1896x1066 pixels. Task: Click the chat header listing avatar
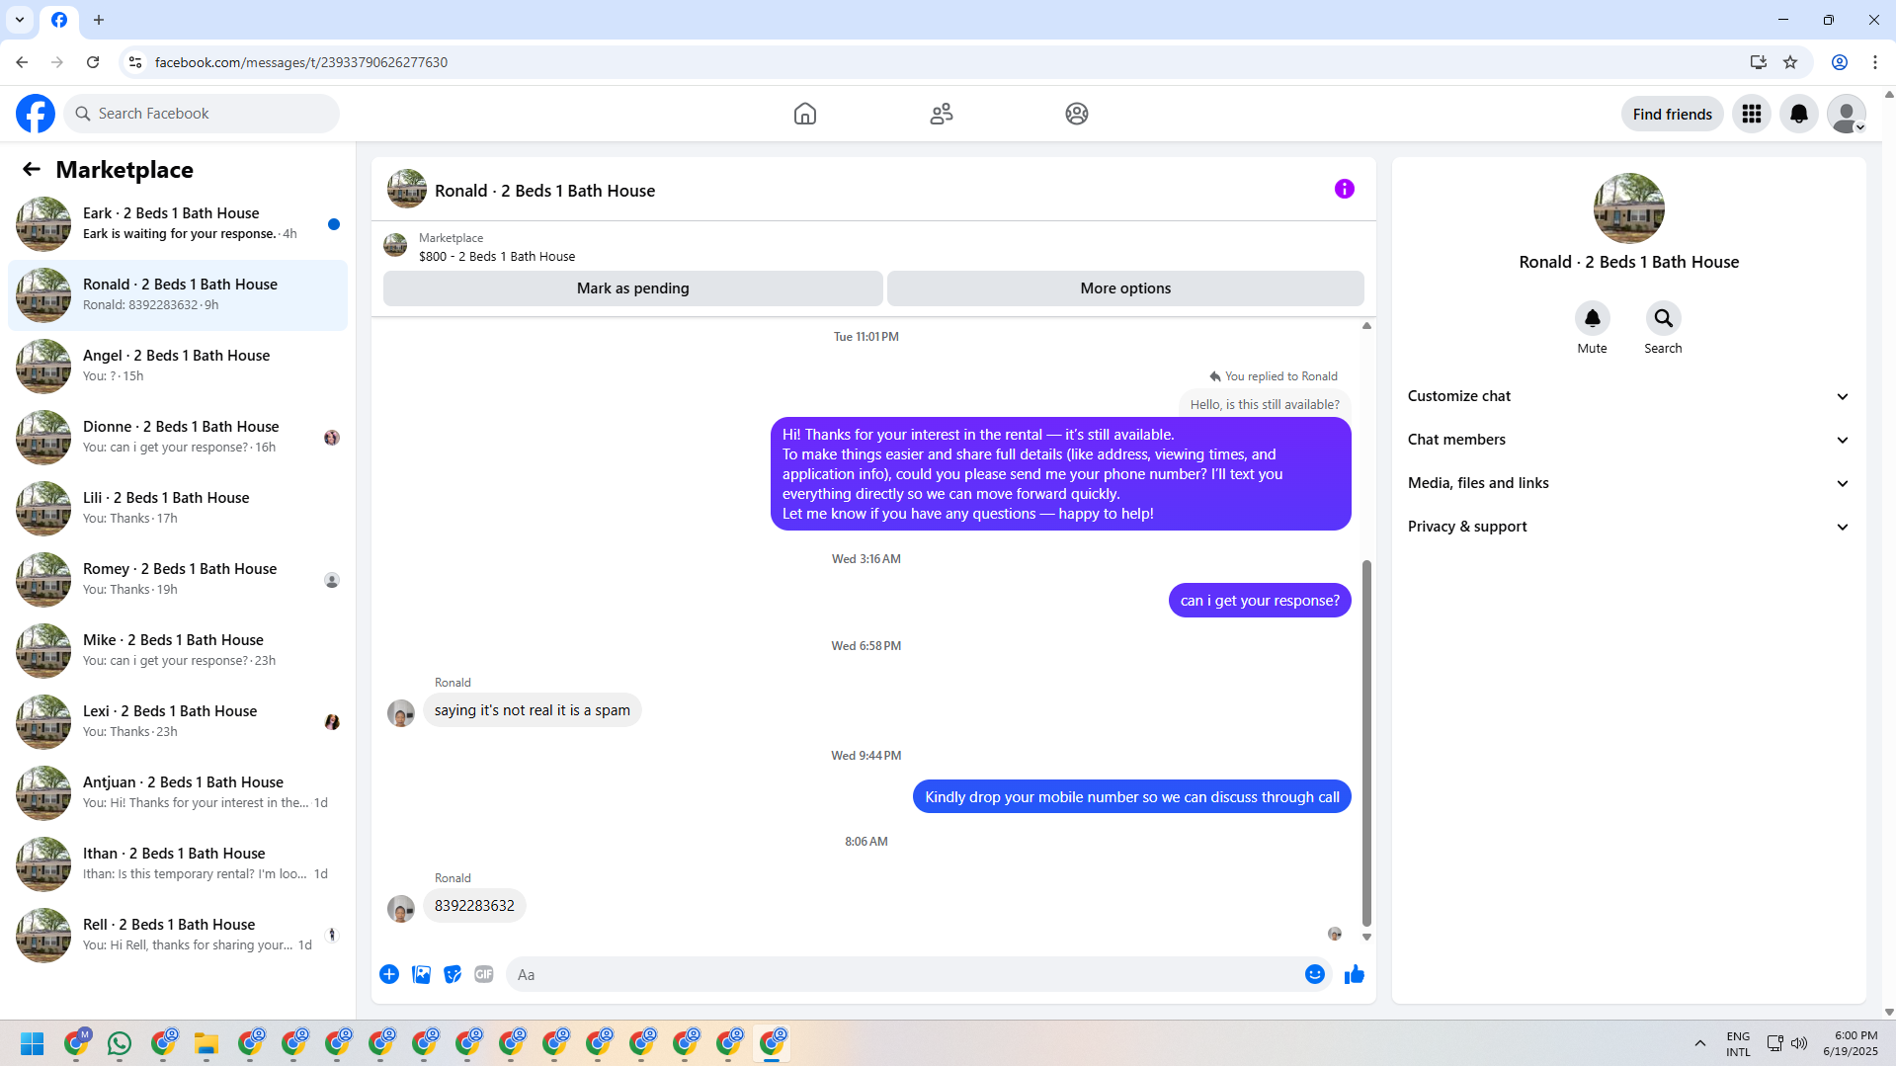[407, 189]
